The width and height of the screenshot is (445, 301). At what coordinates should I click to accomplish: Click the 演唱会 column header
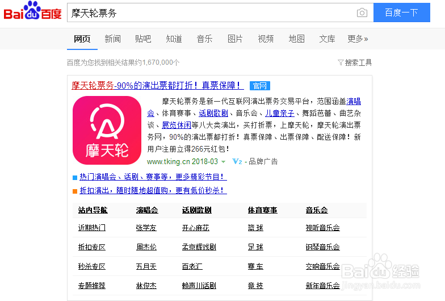tap(147, 210)
